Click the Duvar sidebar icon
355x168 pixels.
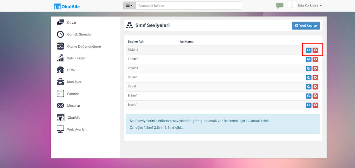click(x=60, y=22)
